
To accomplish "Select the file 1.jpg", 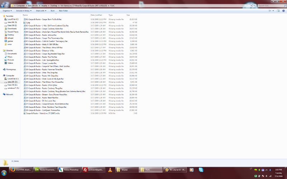I will [x=27, y=23].
